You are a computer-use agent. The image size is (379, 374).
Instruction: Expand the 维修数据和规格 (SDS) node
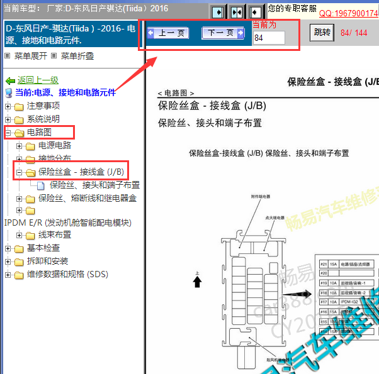(x=8, y=275)
